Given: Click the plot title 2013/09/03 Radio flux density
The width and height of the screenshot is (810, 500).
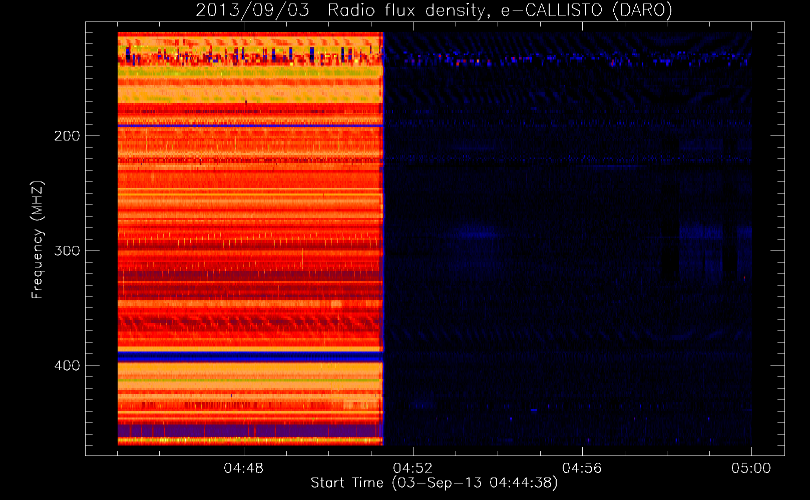Looking at the screenshot, I should [434, 10].
